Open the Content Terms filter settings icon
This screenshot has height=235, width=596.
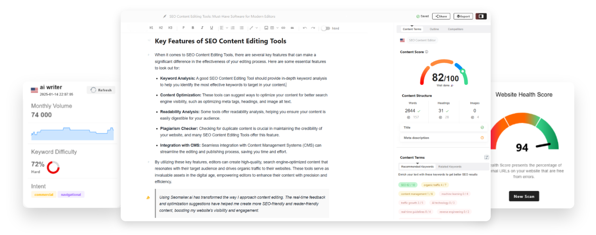click(x=486, y=157)
